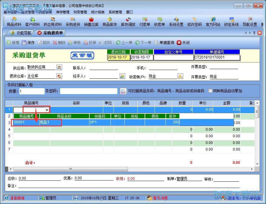Pick handler using icon beside 经手人
266x204 pixels.
122,76
